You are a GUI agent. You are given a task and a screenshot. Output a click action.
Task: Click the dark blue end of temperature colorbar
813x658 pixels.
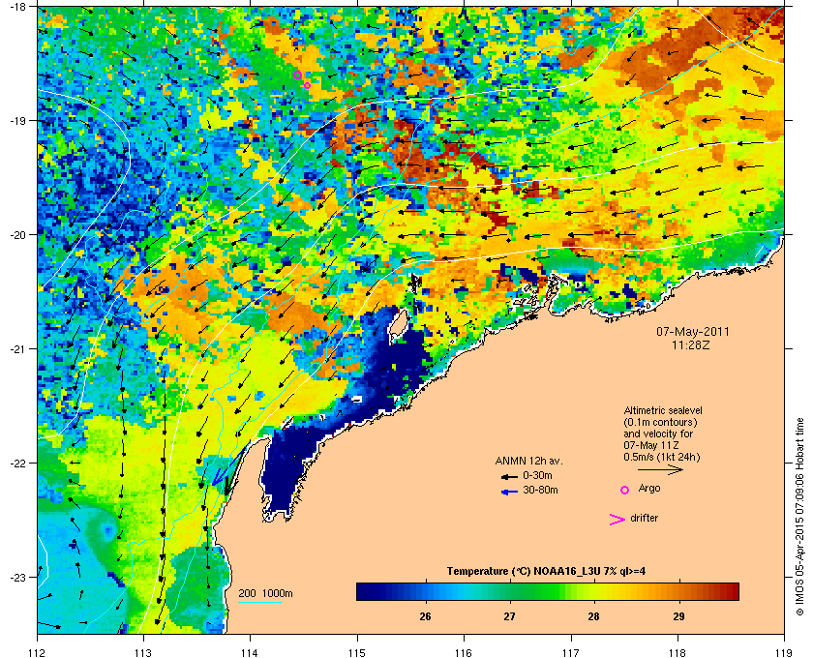(363, 591)
